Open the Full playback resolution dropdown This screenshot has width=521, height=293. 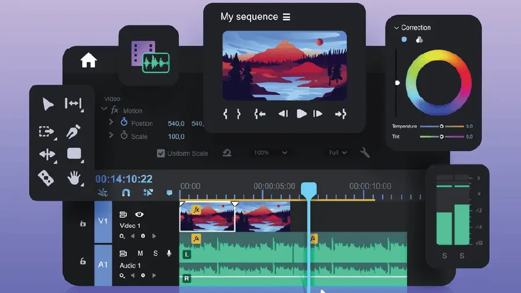pyautogui.click(x=338, y=153)
